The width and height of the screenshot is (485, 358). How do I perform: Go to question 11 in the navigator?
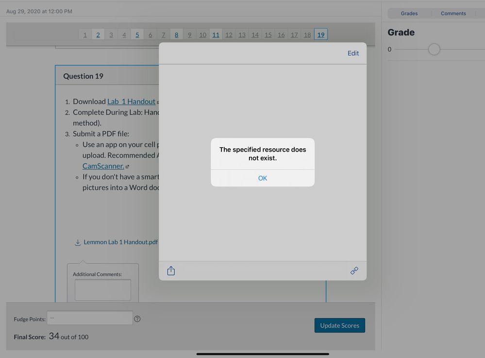[x=216, y=34]
